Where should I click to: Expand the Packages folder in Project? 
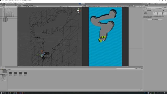click(x=1, y=81)
